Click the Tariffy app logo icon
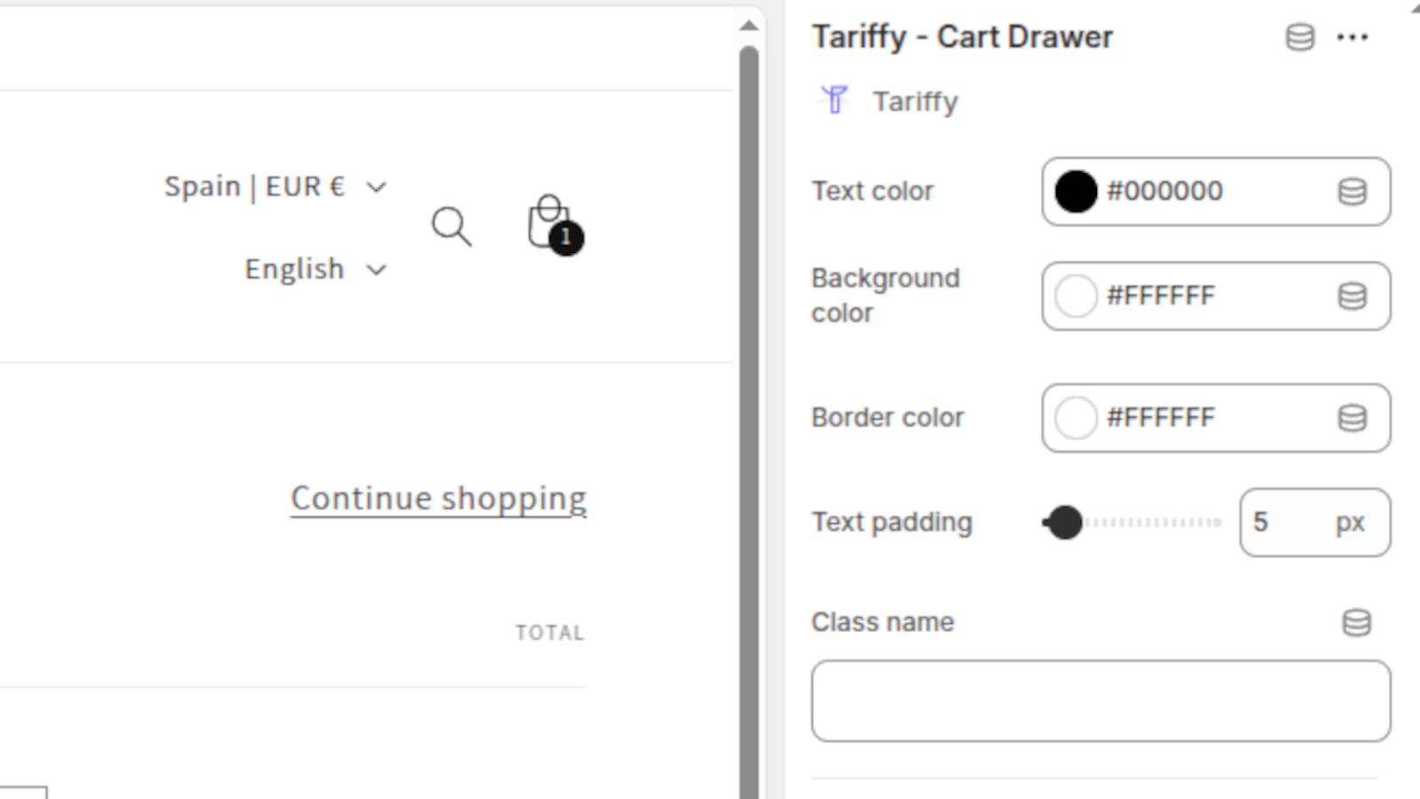Image resolution: width=1420 pixels, height=799 pixels. [x=834, y=100]
